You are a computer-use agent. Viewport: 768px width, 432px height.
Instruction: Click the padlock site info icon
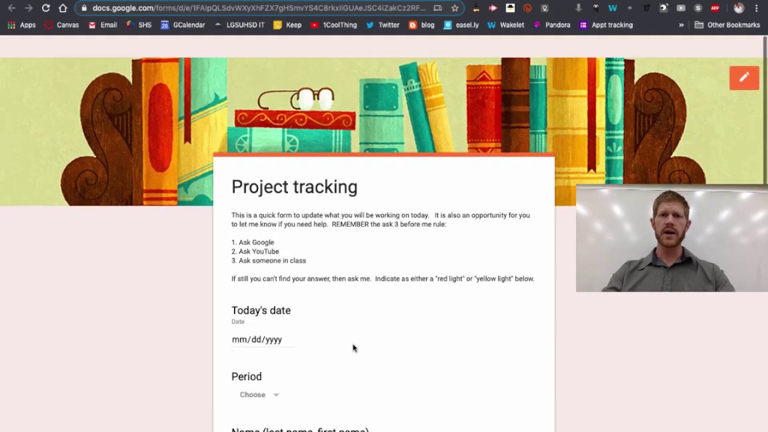click(x=84, y=8)
